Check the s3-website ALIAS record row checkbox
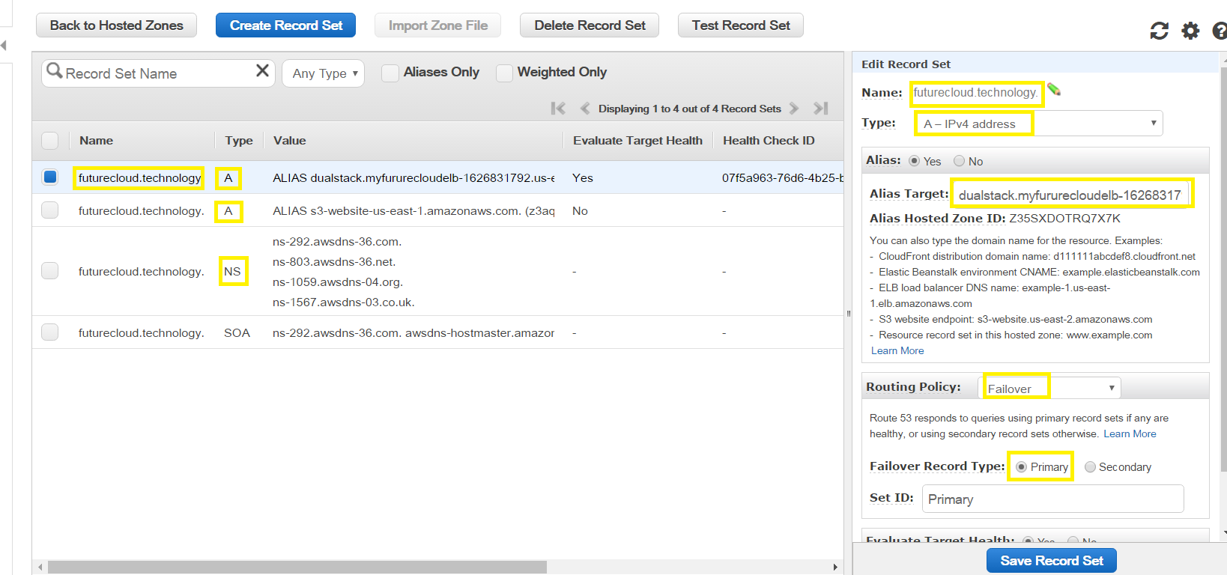 (49, 210)
